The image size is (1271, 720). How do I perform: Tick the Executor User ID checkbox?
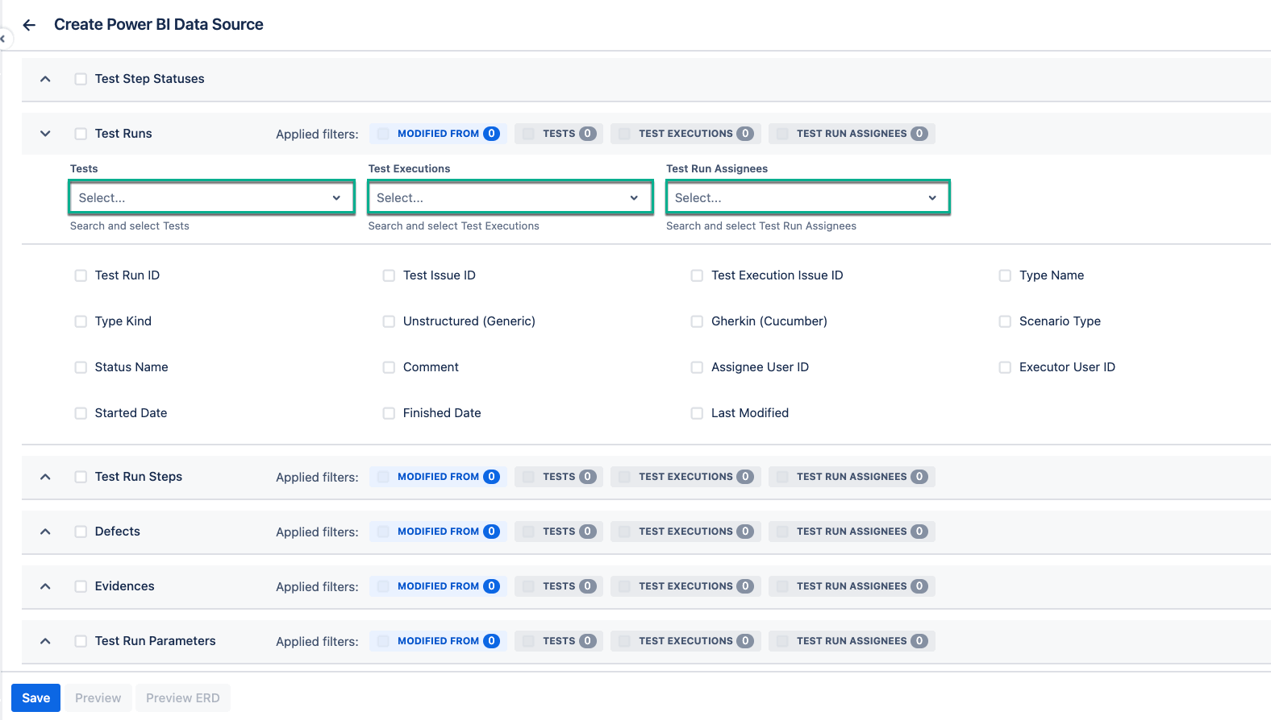coord(1005,367)
